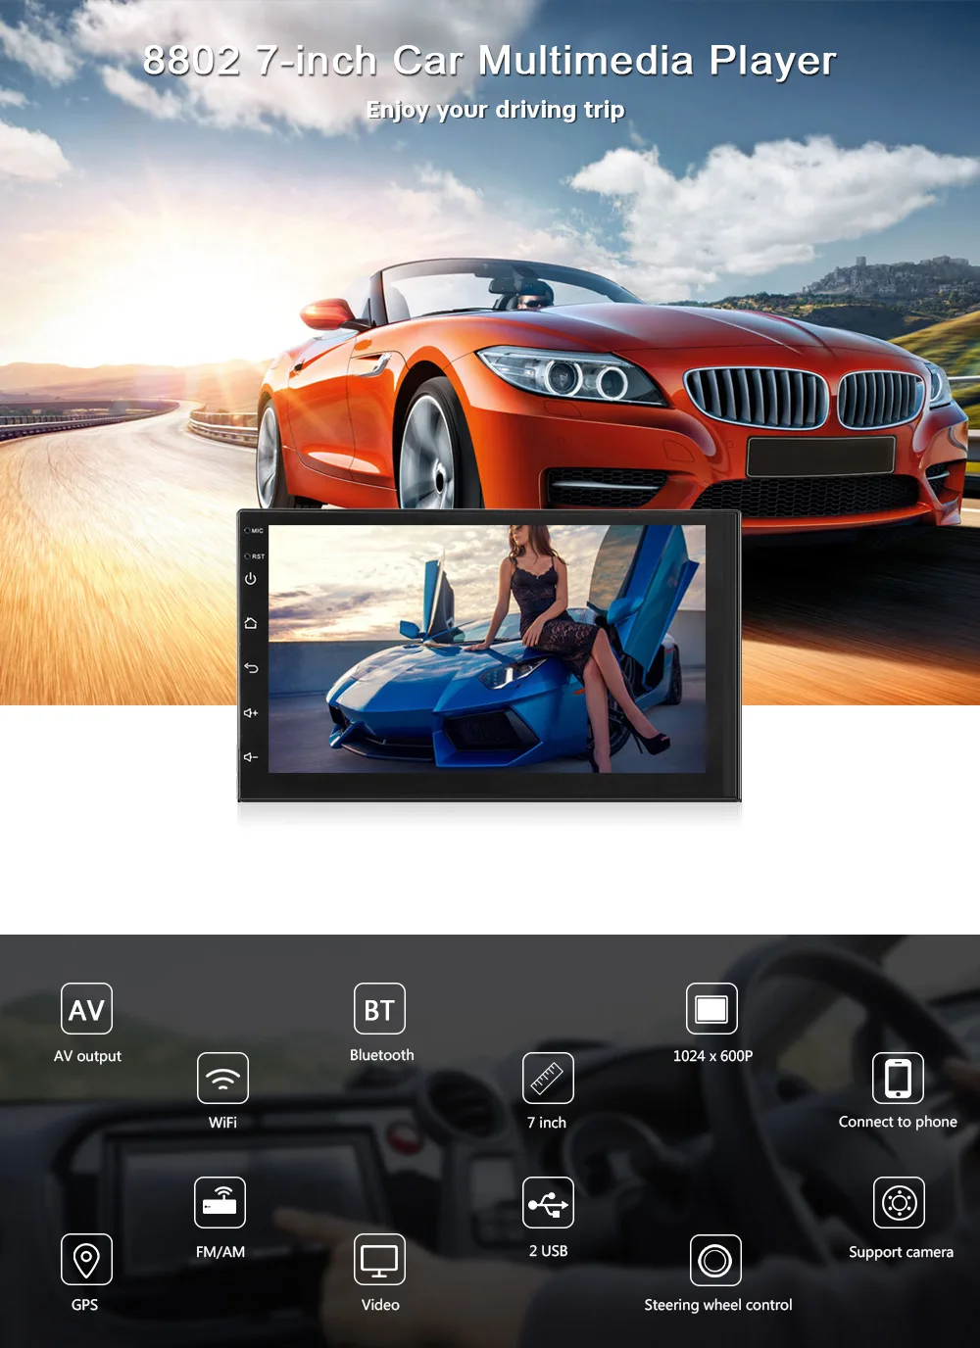Increase volume with the volume-up control

point(251,713)
